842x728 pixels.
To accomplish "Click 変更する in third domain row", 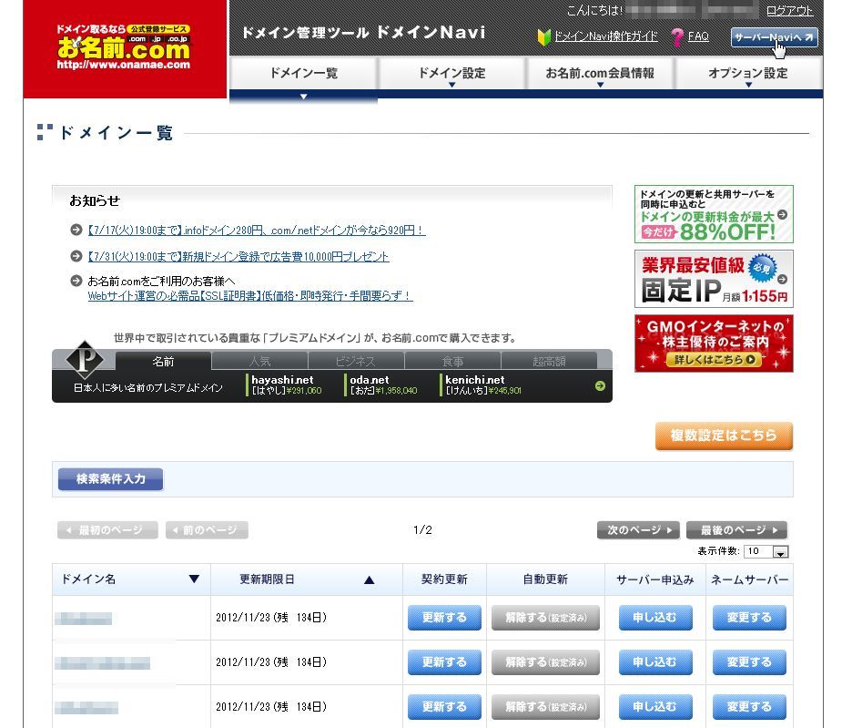I will [x=749, y=707].
